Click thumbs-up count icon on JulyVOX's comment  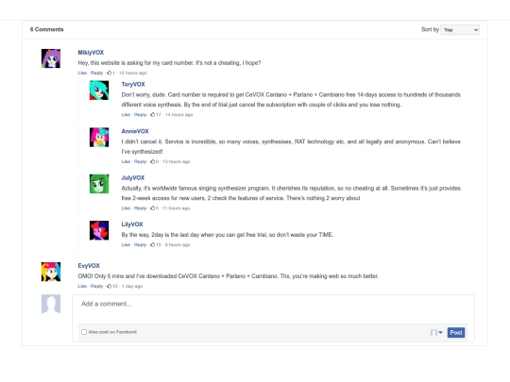(x=153, y=208)
